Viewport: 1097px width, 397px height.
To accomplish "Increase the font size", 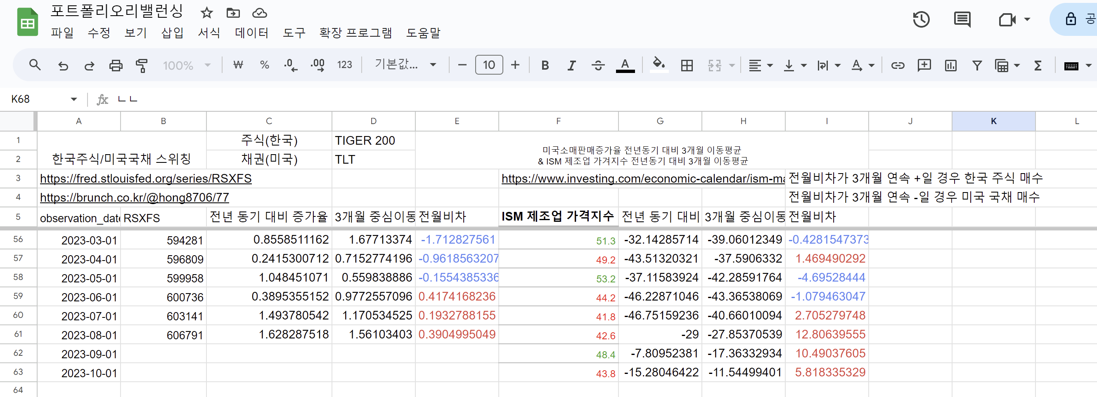I will tap(515, 65).
